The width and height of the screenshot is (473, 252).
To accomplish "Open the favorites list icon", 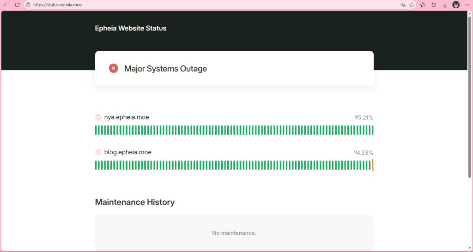I will tap(423, 5).
